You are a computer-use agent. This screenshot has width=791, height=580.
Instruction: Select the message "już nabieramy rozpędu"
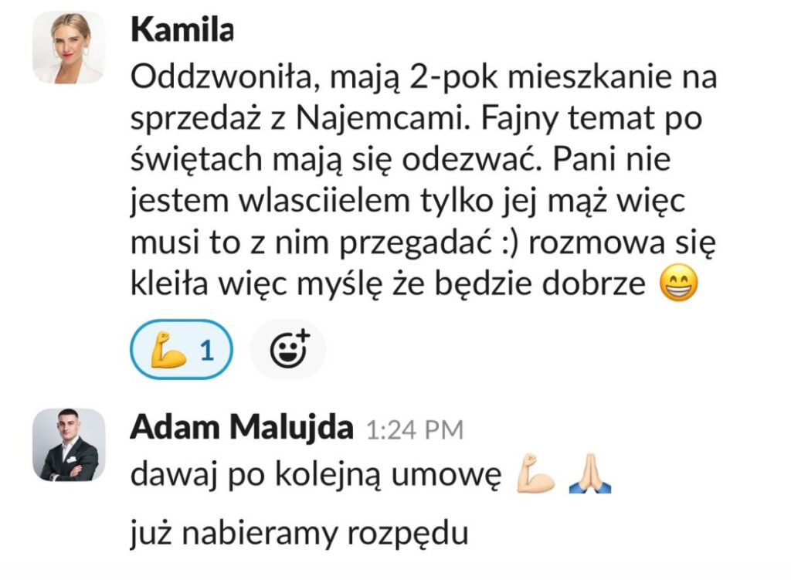pos(300,534)
